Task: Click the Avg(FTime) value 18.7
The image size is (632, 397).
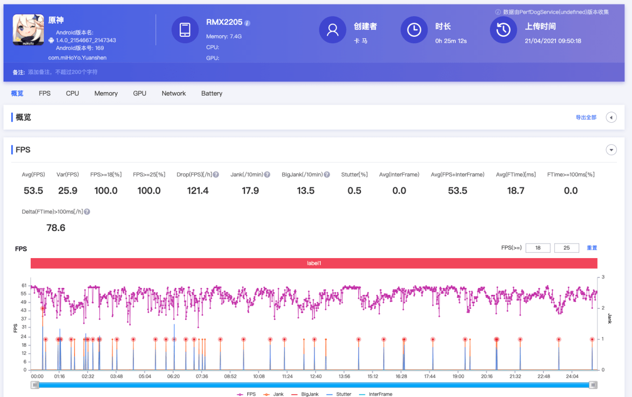Action: (516, 191)
